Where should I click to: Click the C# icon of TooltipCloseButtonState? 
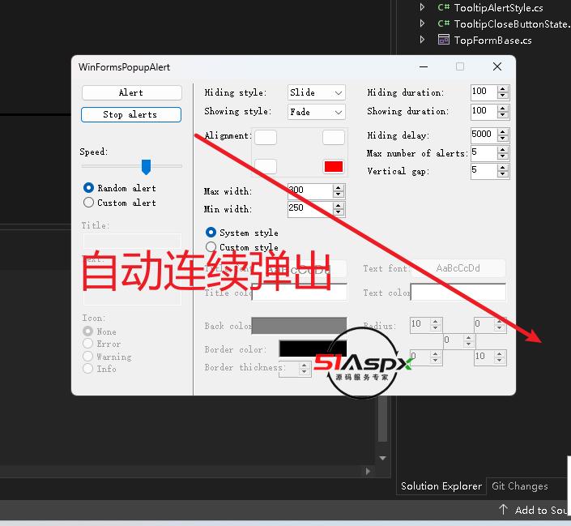click(444, 24)
